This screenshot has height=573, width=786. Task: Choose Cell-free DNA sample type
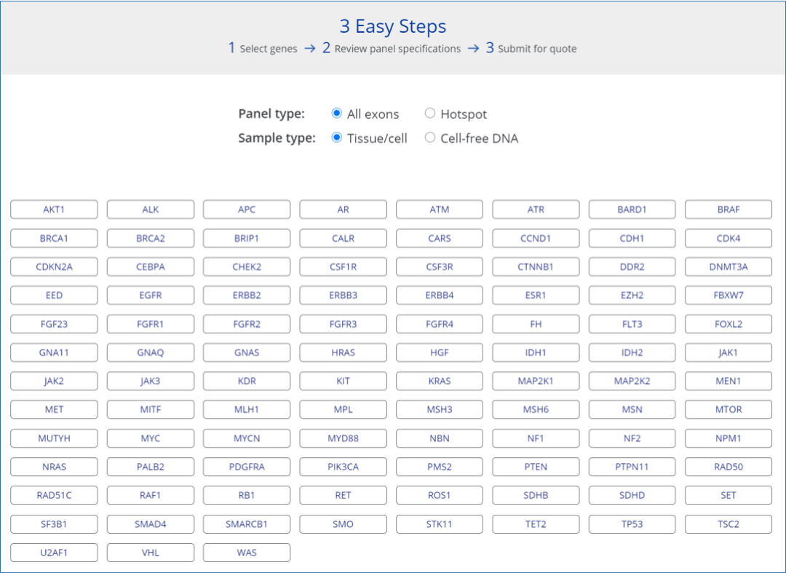pyautogui.click(x=429, y=138)
